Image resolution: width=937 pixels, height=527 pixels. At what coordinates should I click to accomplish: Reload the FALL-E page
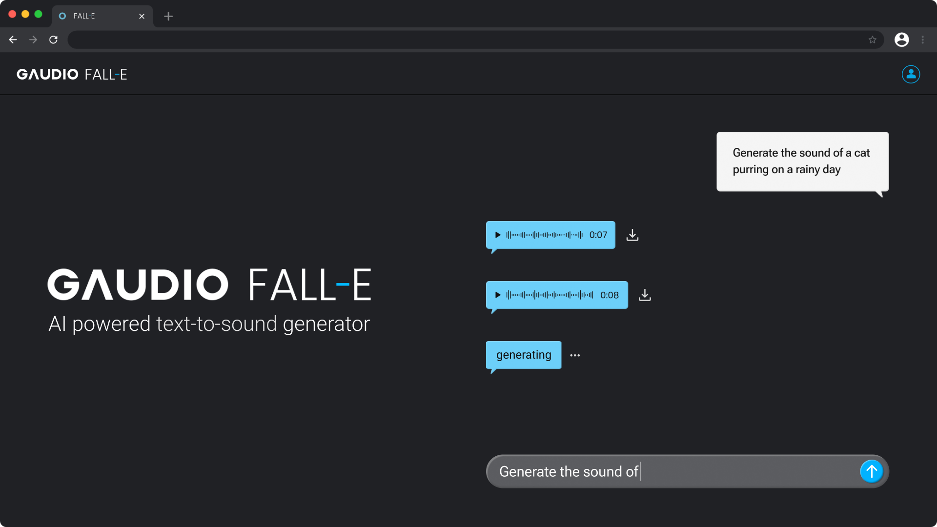click(x=54, y=40)
